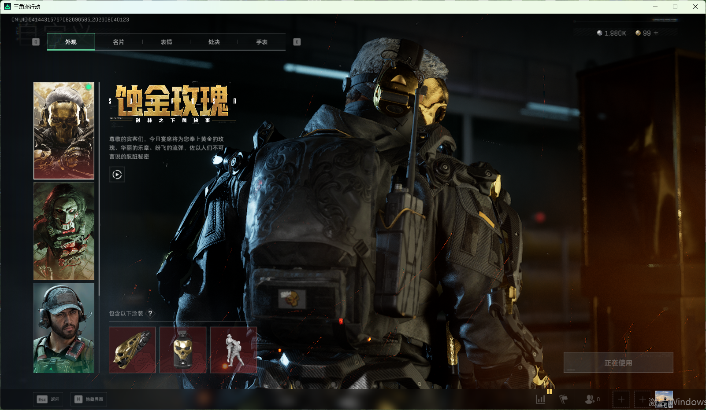Select the bearded operator with cap thumbnail
The image size is (706, 410).
64,328
